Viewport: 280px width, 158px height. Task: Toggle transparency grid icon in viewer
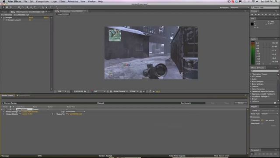click(x=111, y=91)
